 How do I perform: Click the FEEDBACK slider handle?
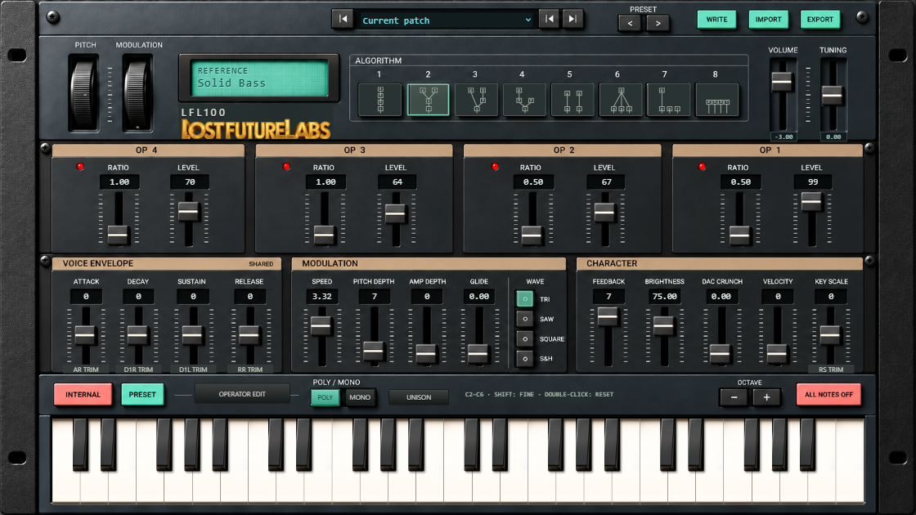[x=608, y=316]
